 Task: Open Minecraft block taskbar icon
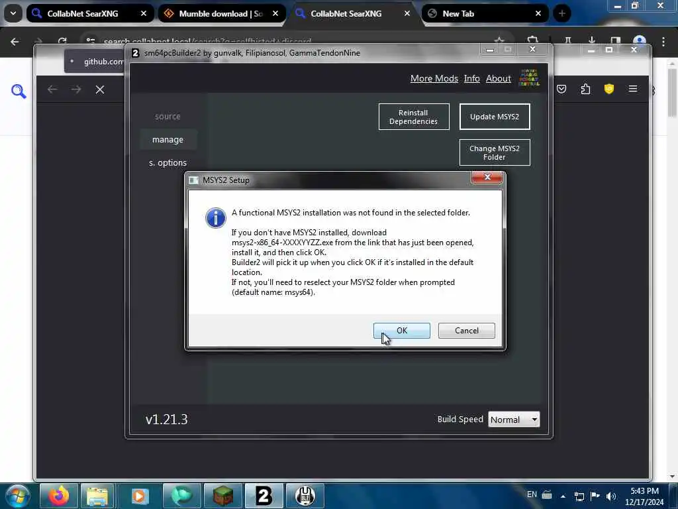coord(222,496)
